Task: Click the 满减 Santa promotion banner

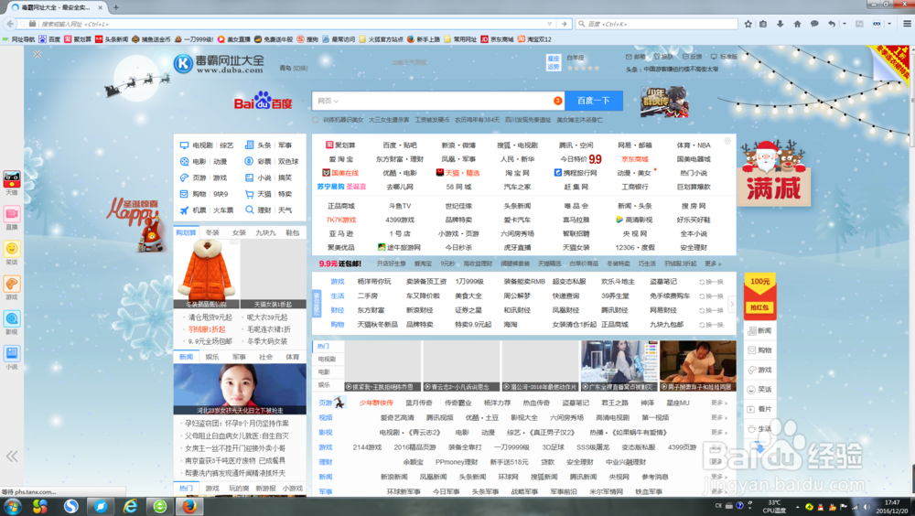Action: point(774,173)
